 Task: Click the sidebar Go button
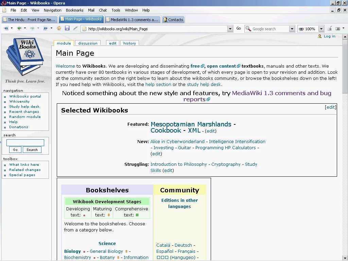click(x=15, y=150)
